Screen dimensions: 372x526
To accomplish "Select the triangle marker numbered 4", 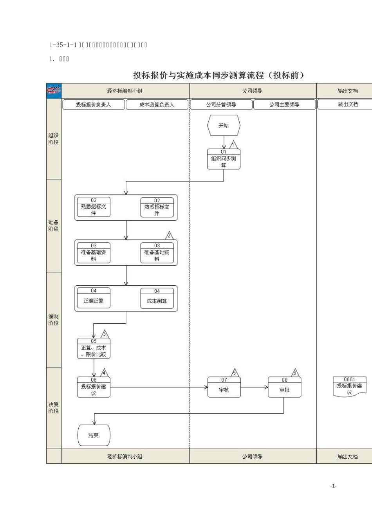I will [x=104, y=373].
